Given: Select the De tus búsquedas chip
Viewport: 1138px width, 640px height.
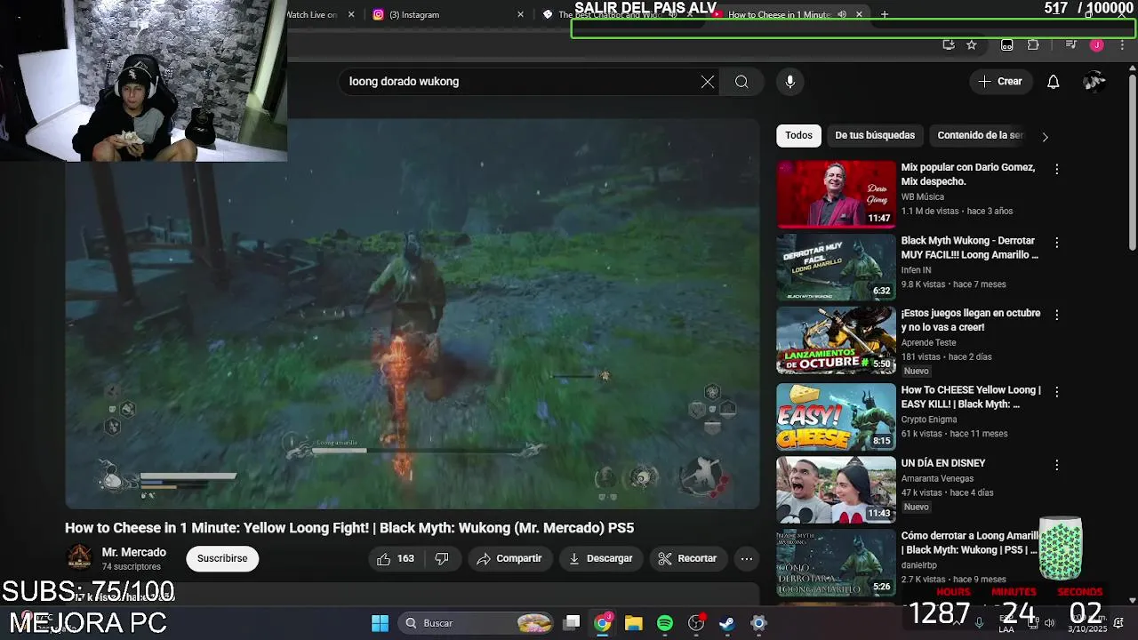Looking at the screenshot, I should pyautogui.click(x=875, y=135).
